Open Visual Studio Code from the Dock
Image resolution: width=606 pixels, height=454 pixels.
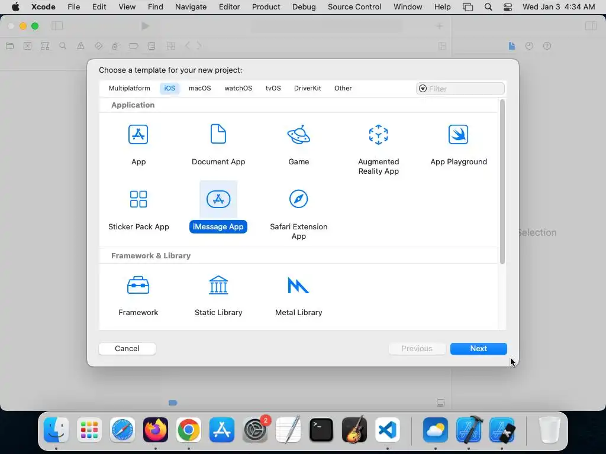[x=388, y=430]
